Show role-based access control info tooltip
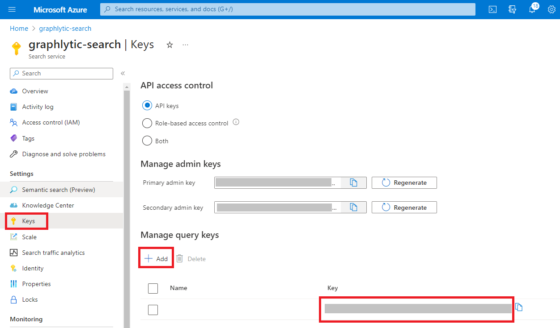The height and width of the screenshot is (328, 560). pyautogui.click(x=236, y=122)
